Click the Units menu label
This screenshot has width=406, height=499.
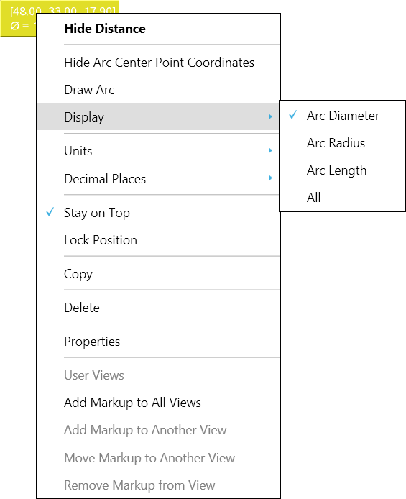coord(78,151)
